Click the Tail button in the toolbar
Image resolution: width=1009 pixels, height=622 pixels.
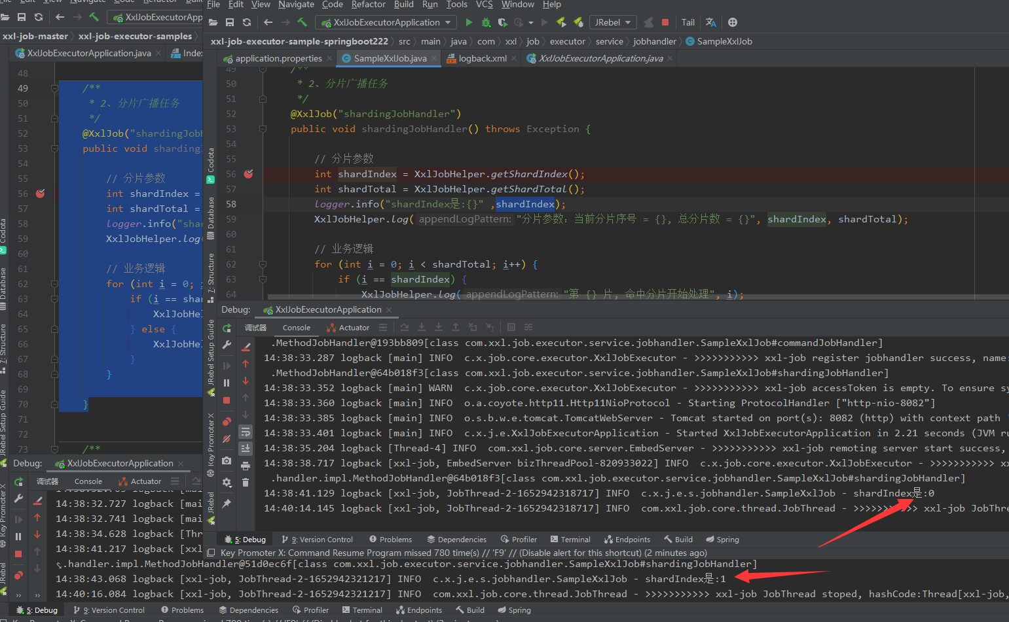(688, 22)
